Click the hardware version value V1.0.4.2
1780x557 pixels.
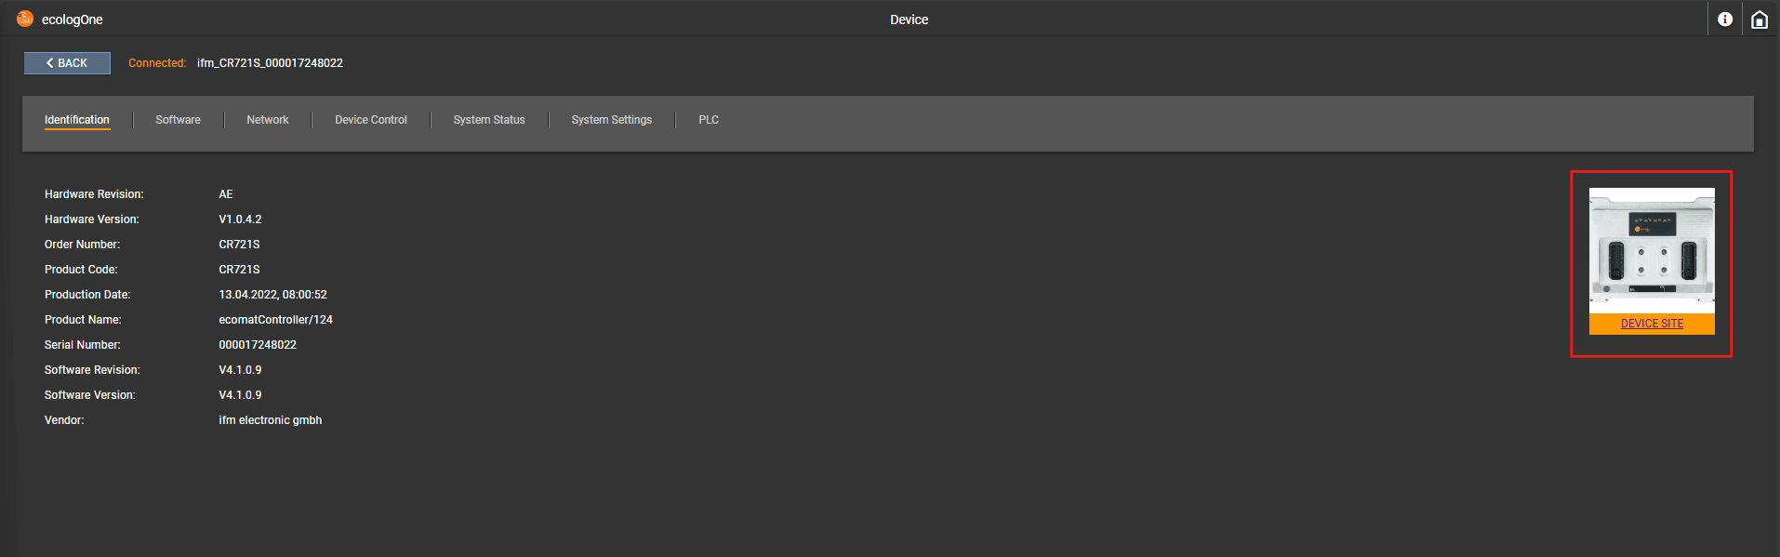click(x=240, y=219)
